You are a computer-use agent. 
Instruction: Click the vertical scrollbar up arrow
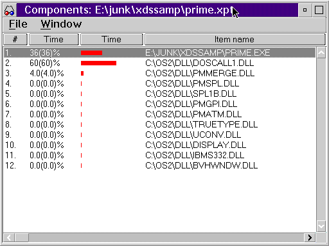321,53
